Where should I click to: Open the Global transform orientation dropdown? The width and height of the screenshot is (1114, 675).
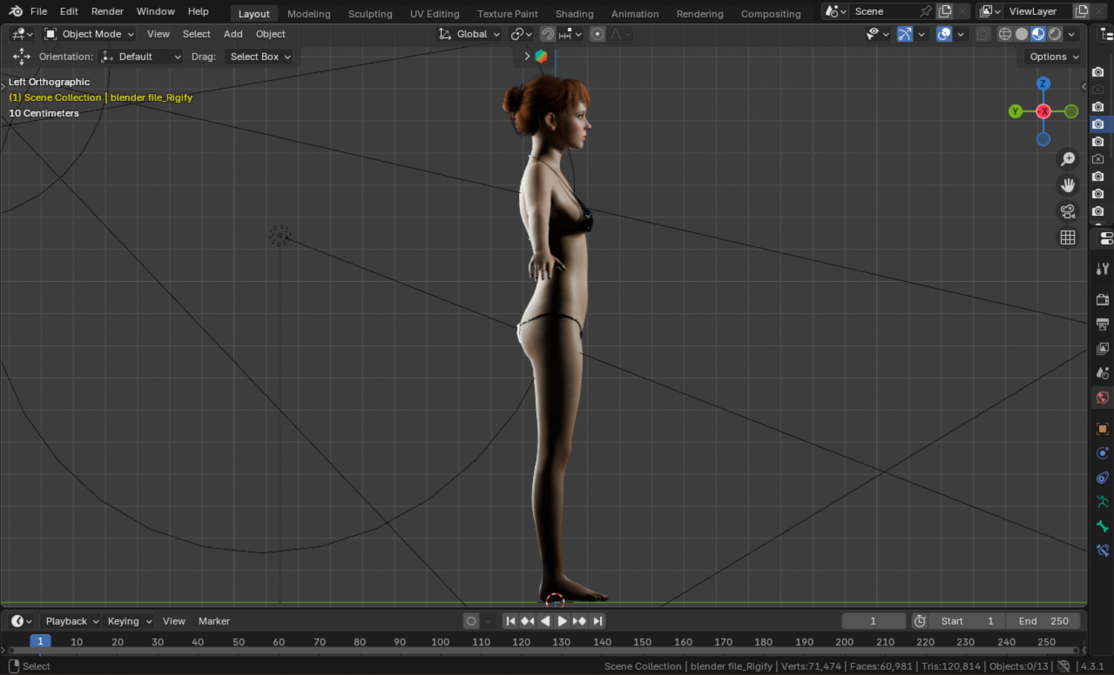coord(469,34)
